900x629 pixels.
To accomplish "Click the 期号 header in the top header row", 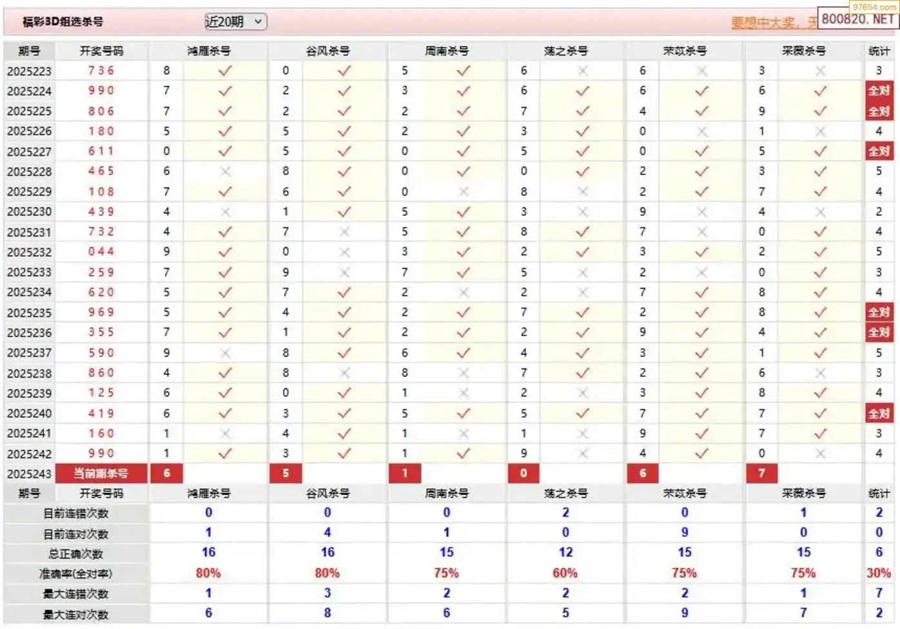I will click(x=29, y=51).
